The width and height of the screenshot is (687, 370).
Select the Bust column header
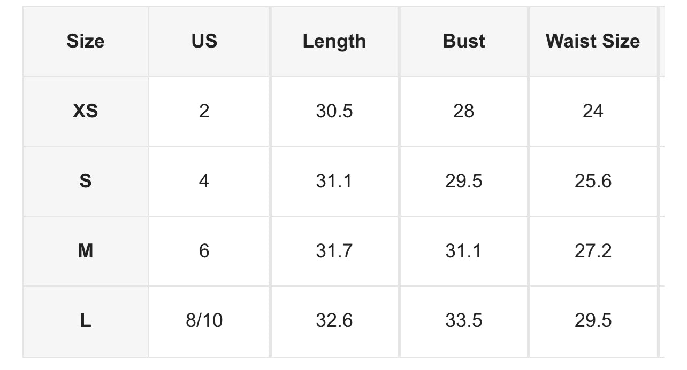[x=464, y=41]
